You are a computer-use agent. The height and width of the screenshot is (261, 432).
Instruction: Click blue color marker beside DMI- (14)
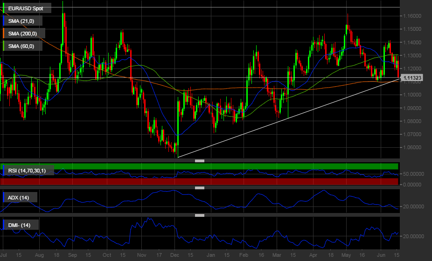4,225
